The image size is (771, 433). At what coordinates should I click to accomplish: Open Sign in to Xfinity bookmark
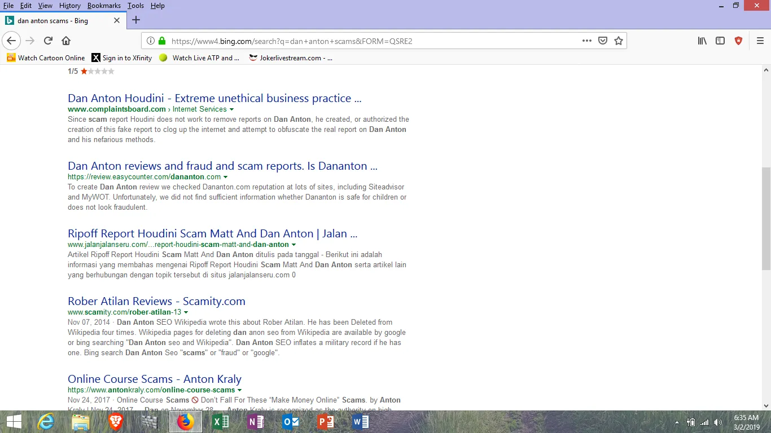click(x=122, y=58)
